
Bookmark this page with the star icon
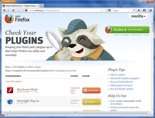coord(101,10)
